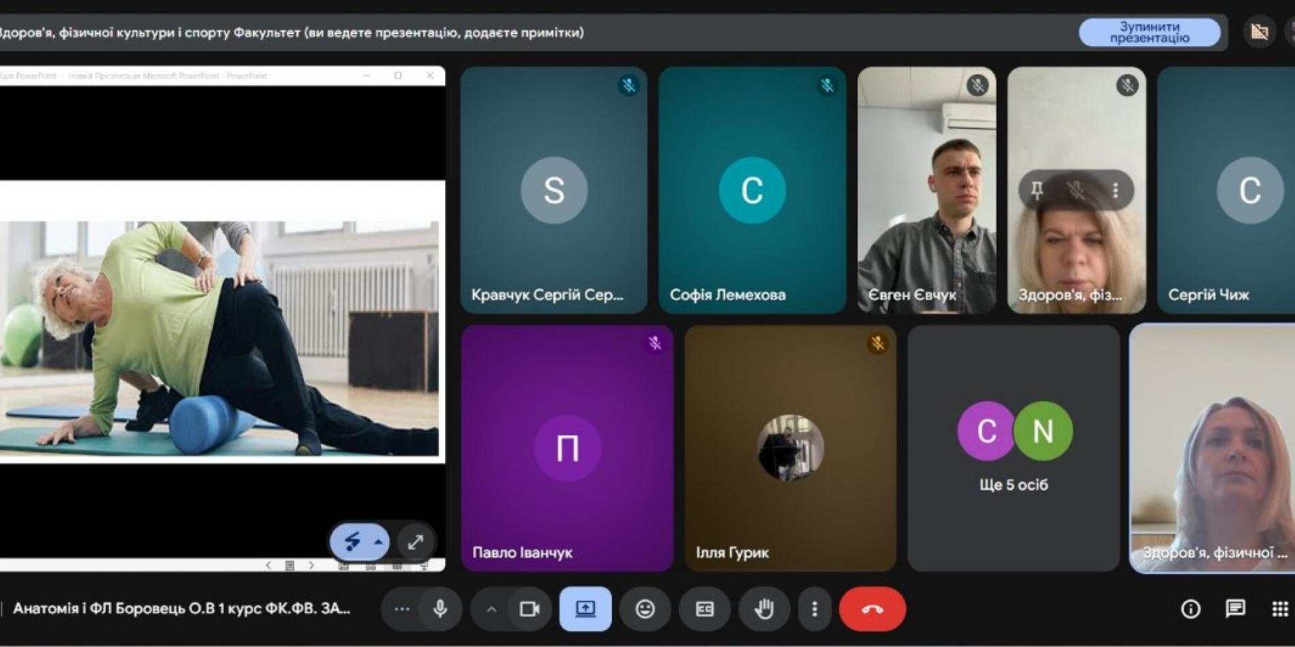Open the emoji reactions panel

point(645,608)
